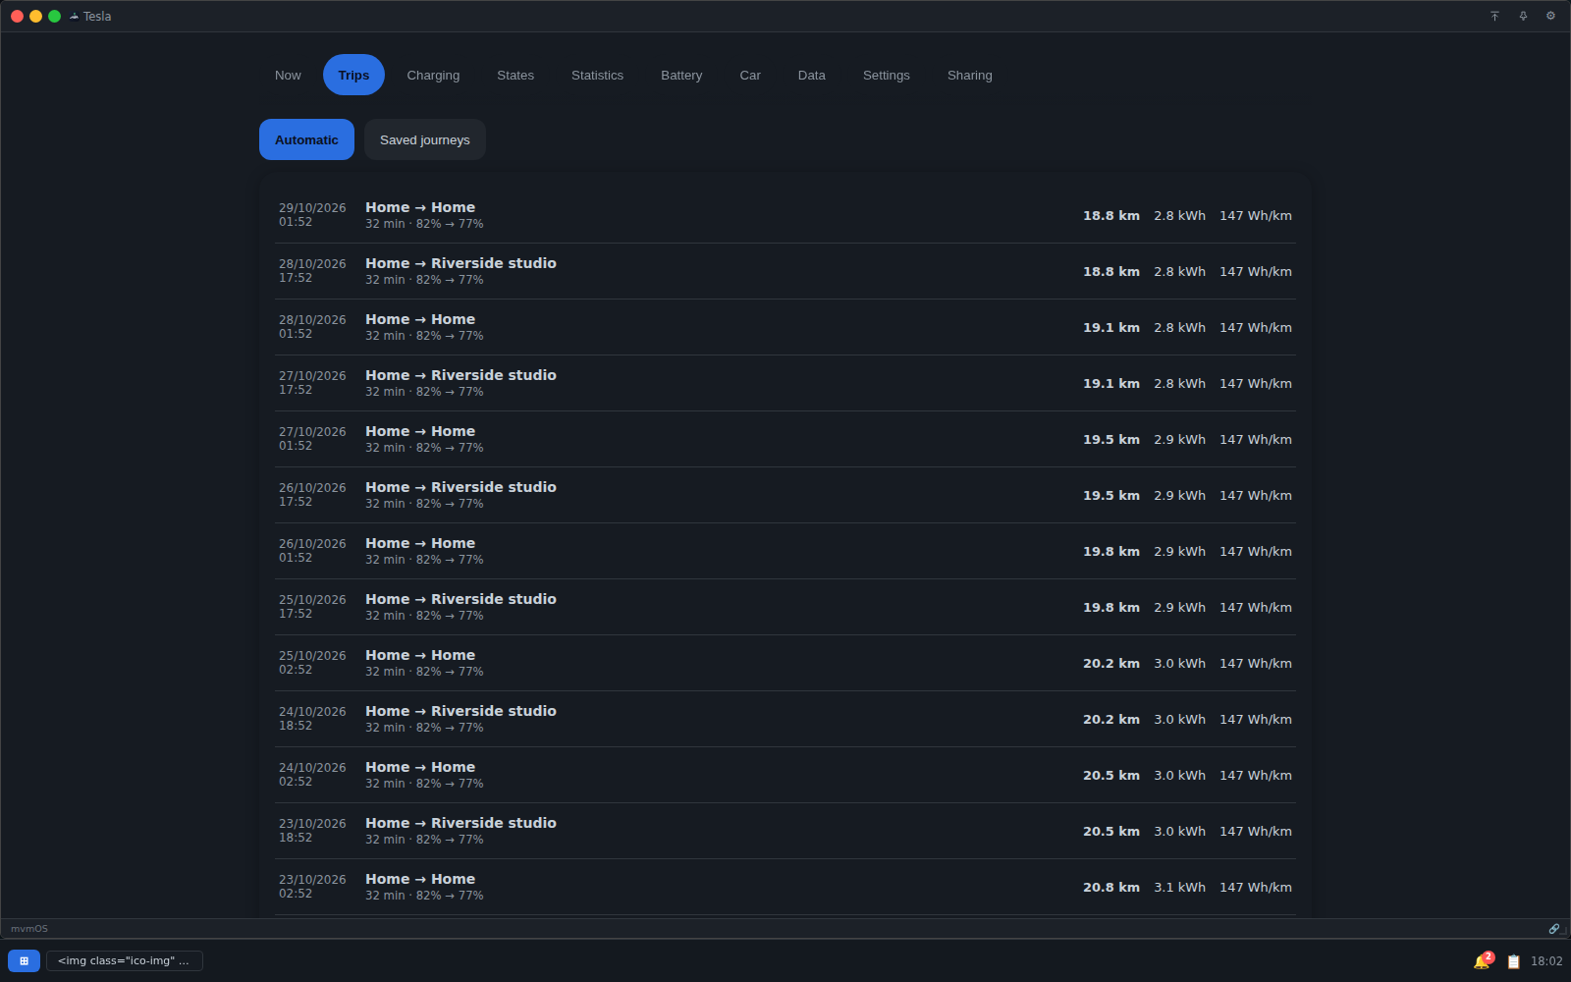Image resolution: width=1571 pixels, height=982 pixels.
Task: Select the Trips tab
Action: tap(353, 75)
